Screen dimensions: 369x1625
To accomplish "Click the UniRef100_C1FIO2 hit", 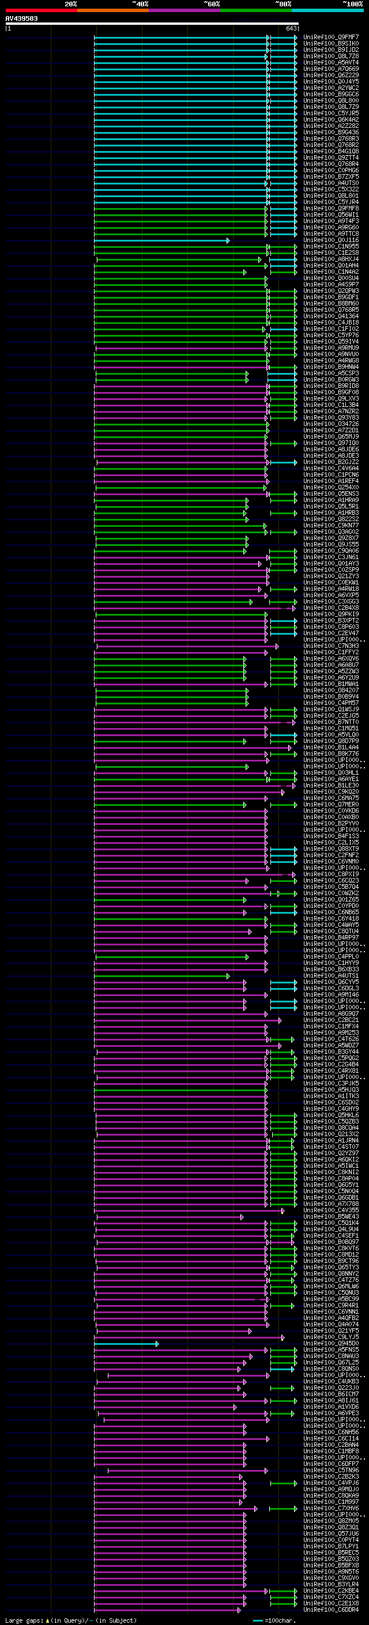I will [331, 329].
